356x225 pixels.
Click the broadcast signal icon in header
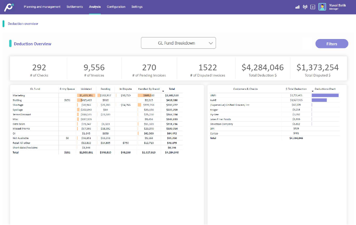[305, 7]
